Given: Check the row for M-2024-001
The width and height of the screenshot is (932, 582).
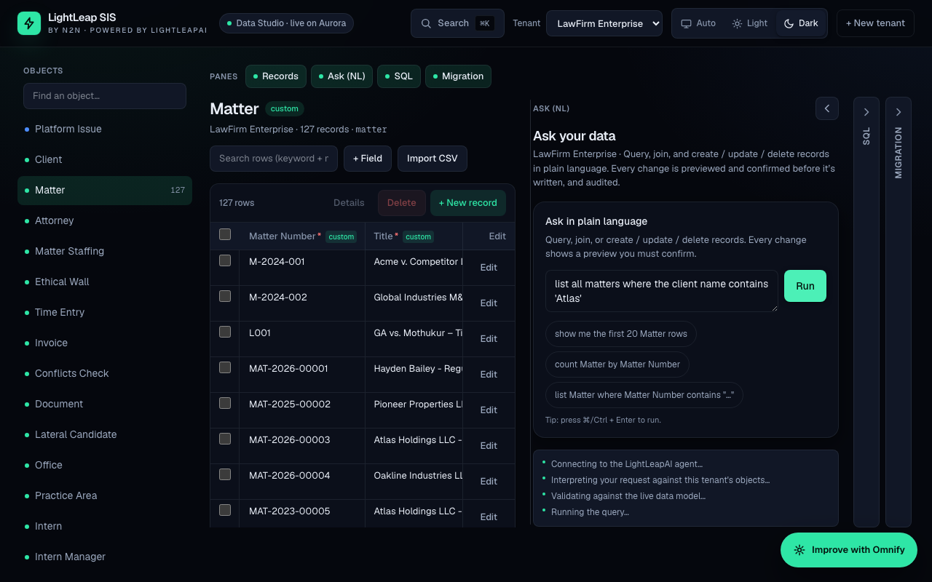Looking at the screenshot, I should (x=225, y=260).
